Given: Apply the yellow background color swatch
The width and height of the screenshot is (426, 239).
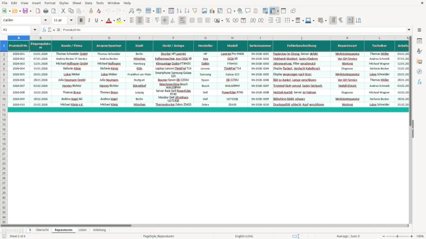Looking at the screenshot, I should 119,20.
